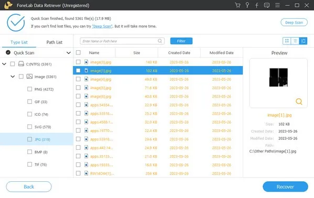Screen dimensions: 314x198
Task: Click the 256 KB size cell
Action: pyautogui.click(x=151, y=173)
